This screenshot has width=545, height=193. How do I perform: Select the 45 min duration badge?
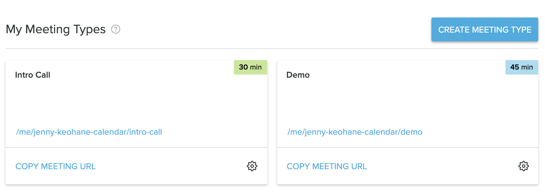coord(521,67)
